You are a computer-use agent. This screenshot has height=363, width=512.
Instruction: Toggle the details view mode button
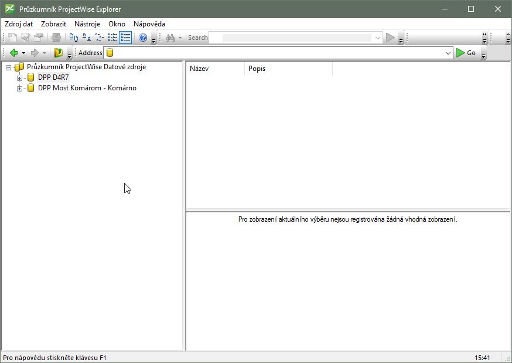click(125, 38)
